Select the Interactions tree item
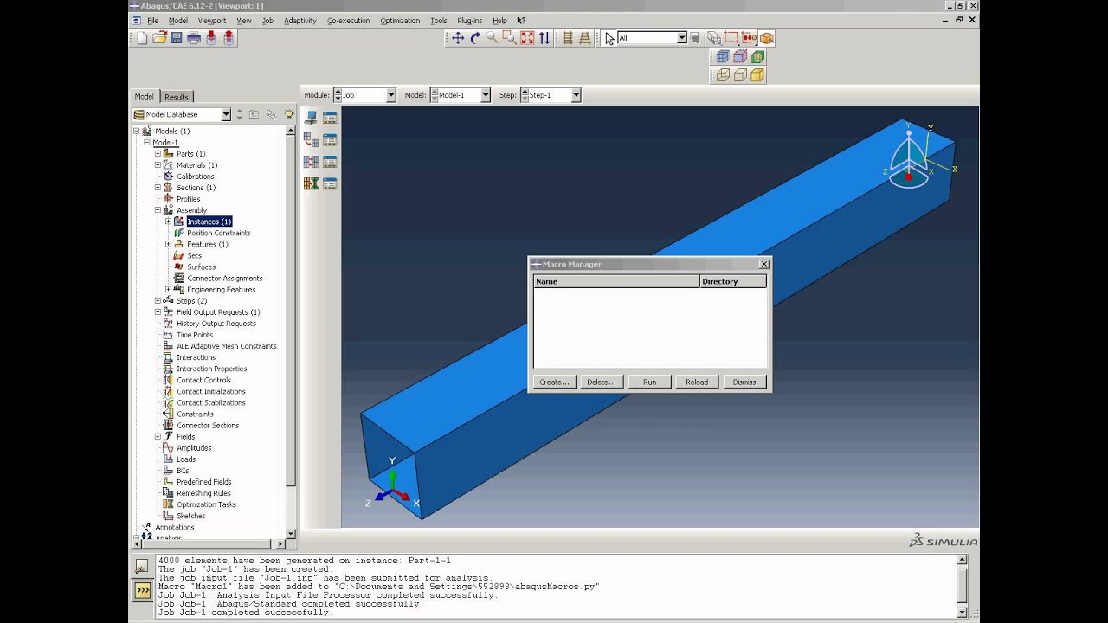This screenshot has height=623, width=1108. [x=196, y=356]
